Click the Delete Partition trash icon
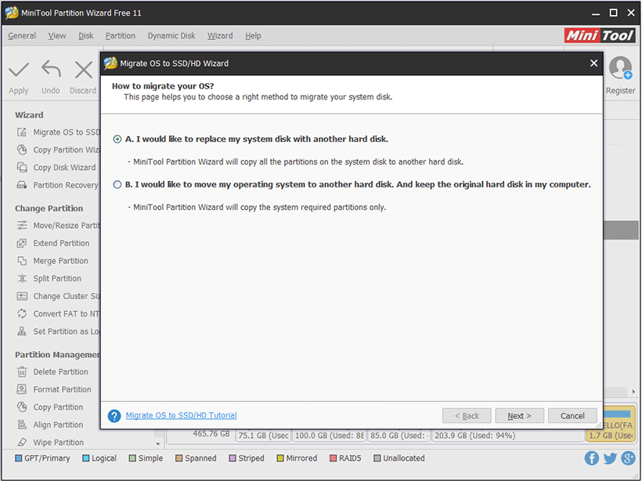 pos(22,371)
